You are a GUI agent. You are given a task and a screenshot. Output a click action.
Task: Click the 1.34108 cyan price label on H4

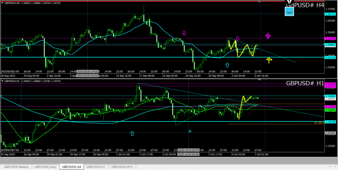click(330, 57)
